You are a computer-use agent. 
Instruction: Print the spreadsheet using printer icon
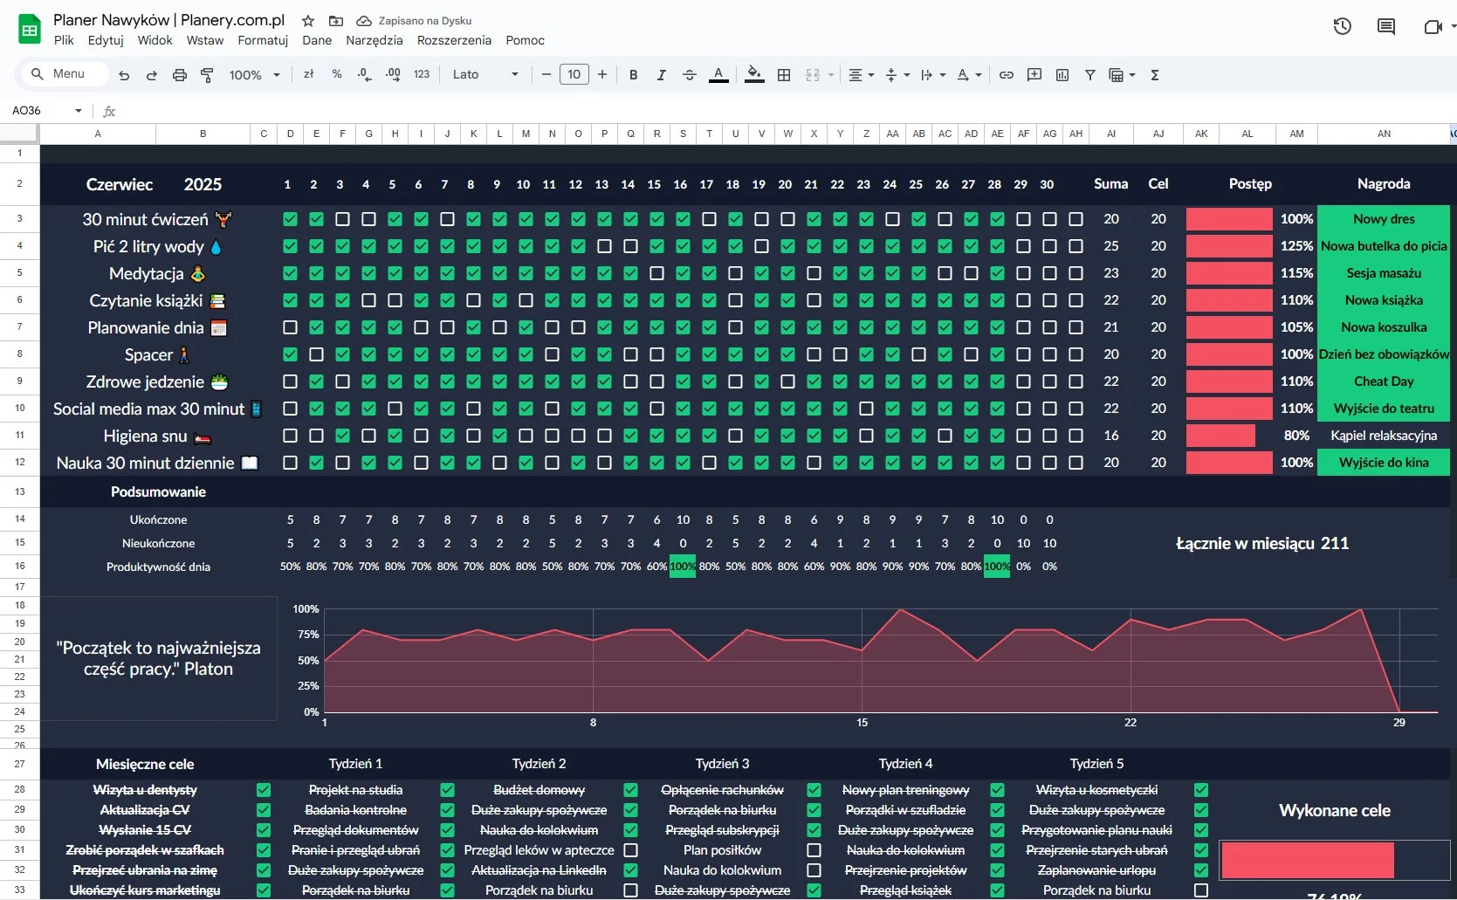[180, 75]
